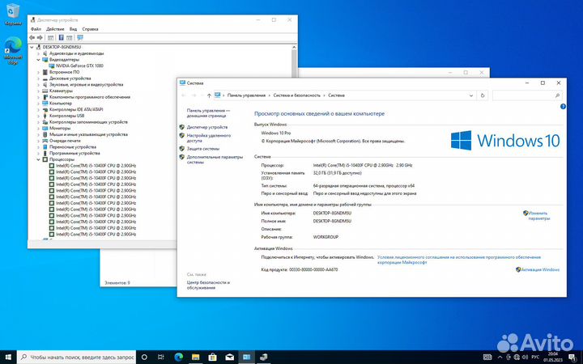This screenshot has width=583, height=364.
Task: Open the Файл menu
Action: [x=36, y=29]
